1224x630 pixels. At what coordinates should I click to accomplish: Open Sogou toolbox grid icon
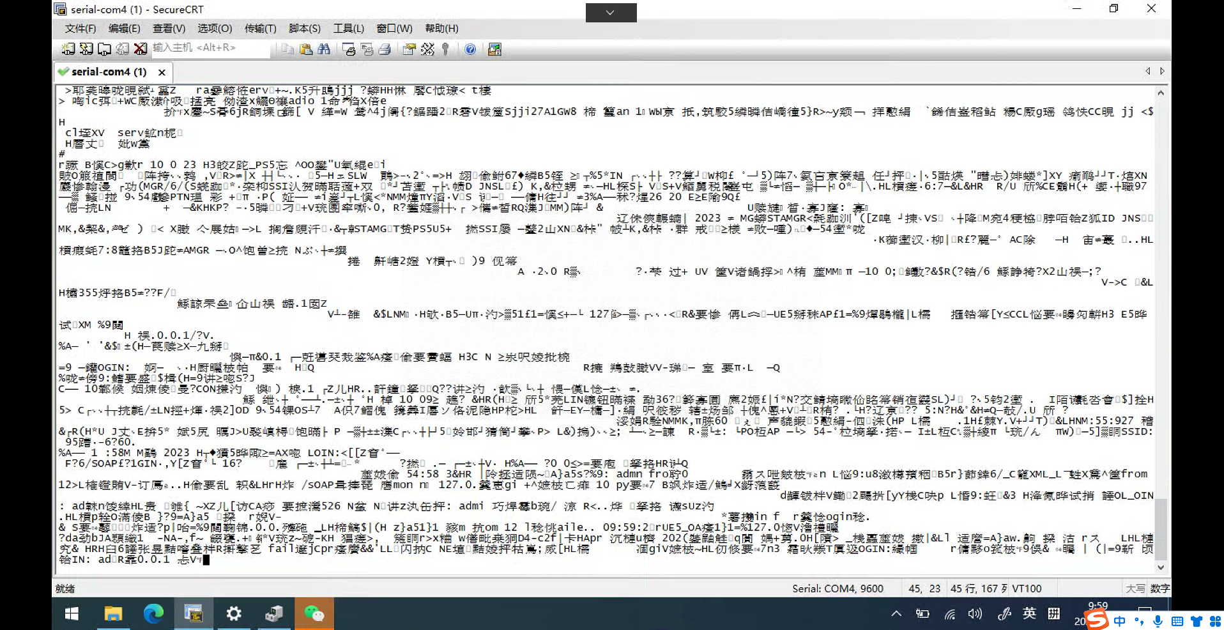(x=1215, y=621)
